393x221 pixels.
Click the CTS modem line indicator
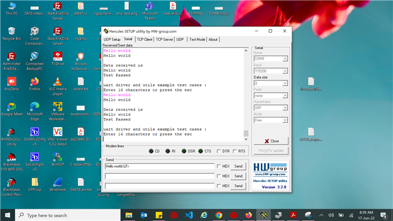pyautogui.click(x=201, y=151)
